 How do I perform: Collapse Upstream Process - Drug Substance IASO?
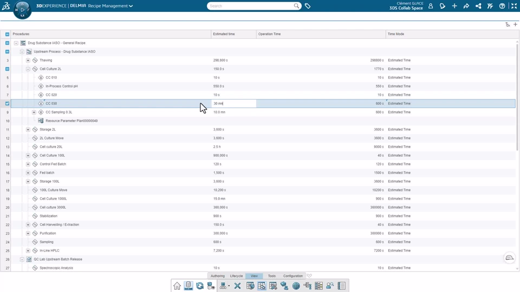click(22, 52)
